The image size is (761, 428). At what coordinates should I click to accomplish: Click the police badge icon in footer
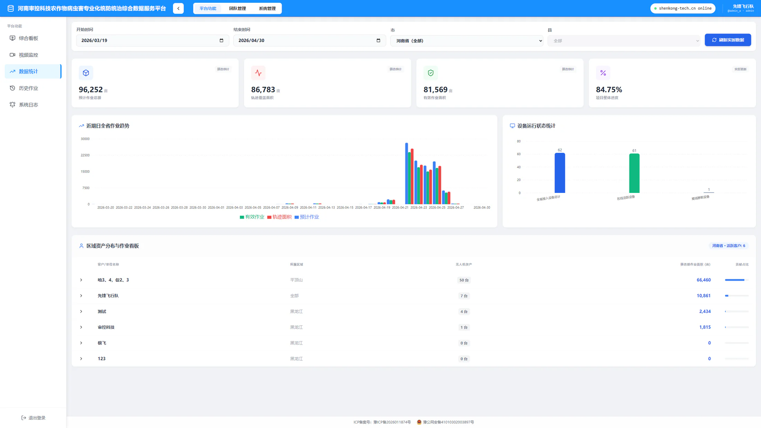419,422
